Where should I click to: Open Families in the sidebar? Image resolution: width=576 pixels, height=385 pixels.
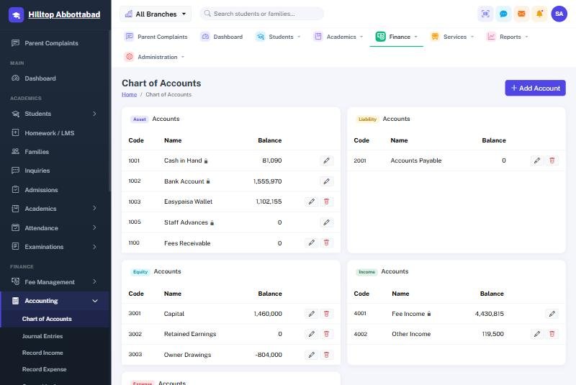pos(55,152)
